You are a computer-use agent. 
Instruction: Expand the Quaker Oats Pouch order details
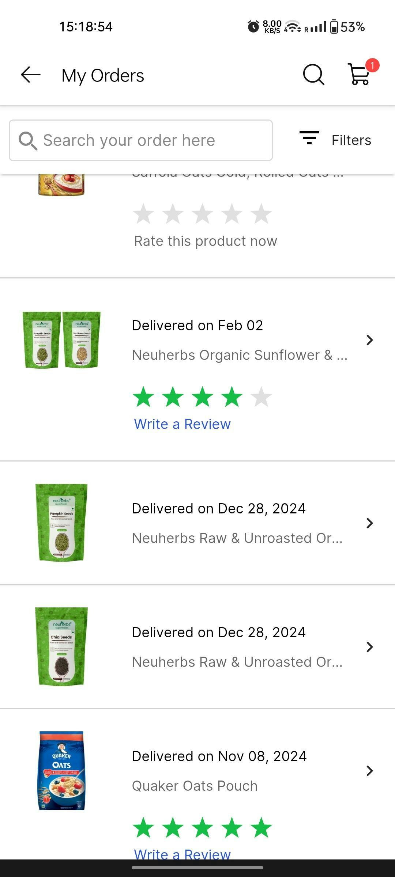point(370,771)
